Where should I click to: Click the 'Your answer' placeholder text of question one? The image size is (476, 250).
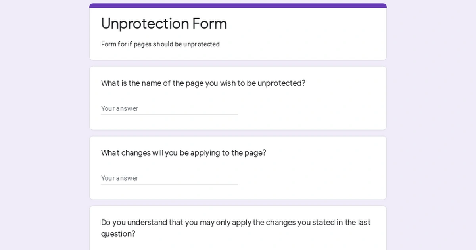119,108
